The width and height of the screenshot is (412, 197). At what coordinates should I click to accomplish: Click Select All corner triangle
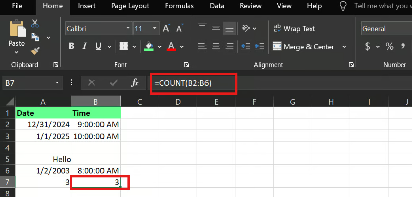click(x=10, y=102)
